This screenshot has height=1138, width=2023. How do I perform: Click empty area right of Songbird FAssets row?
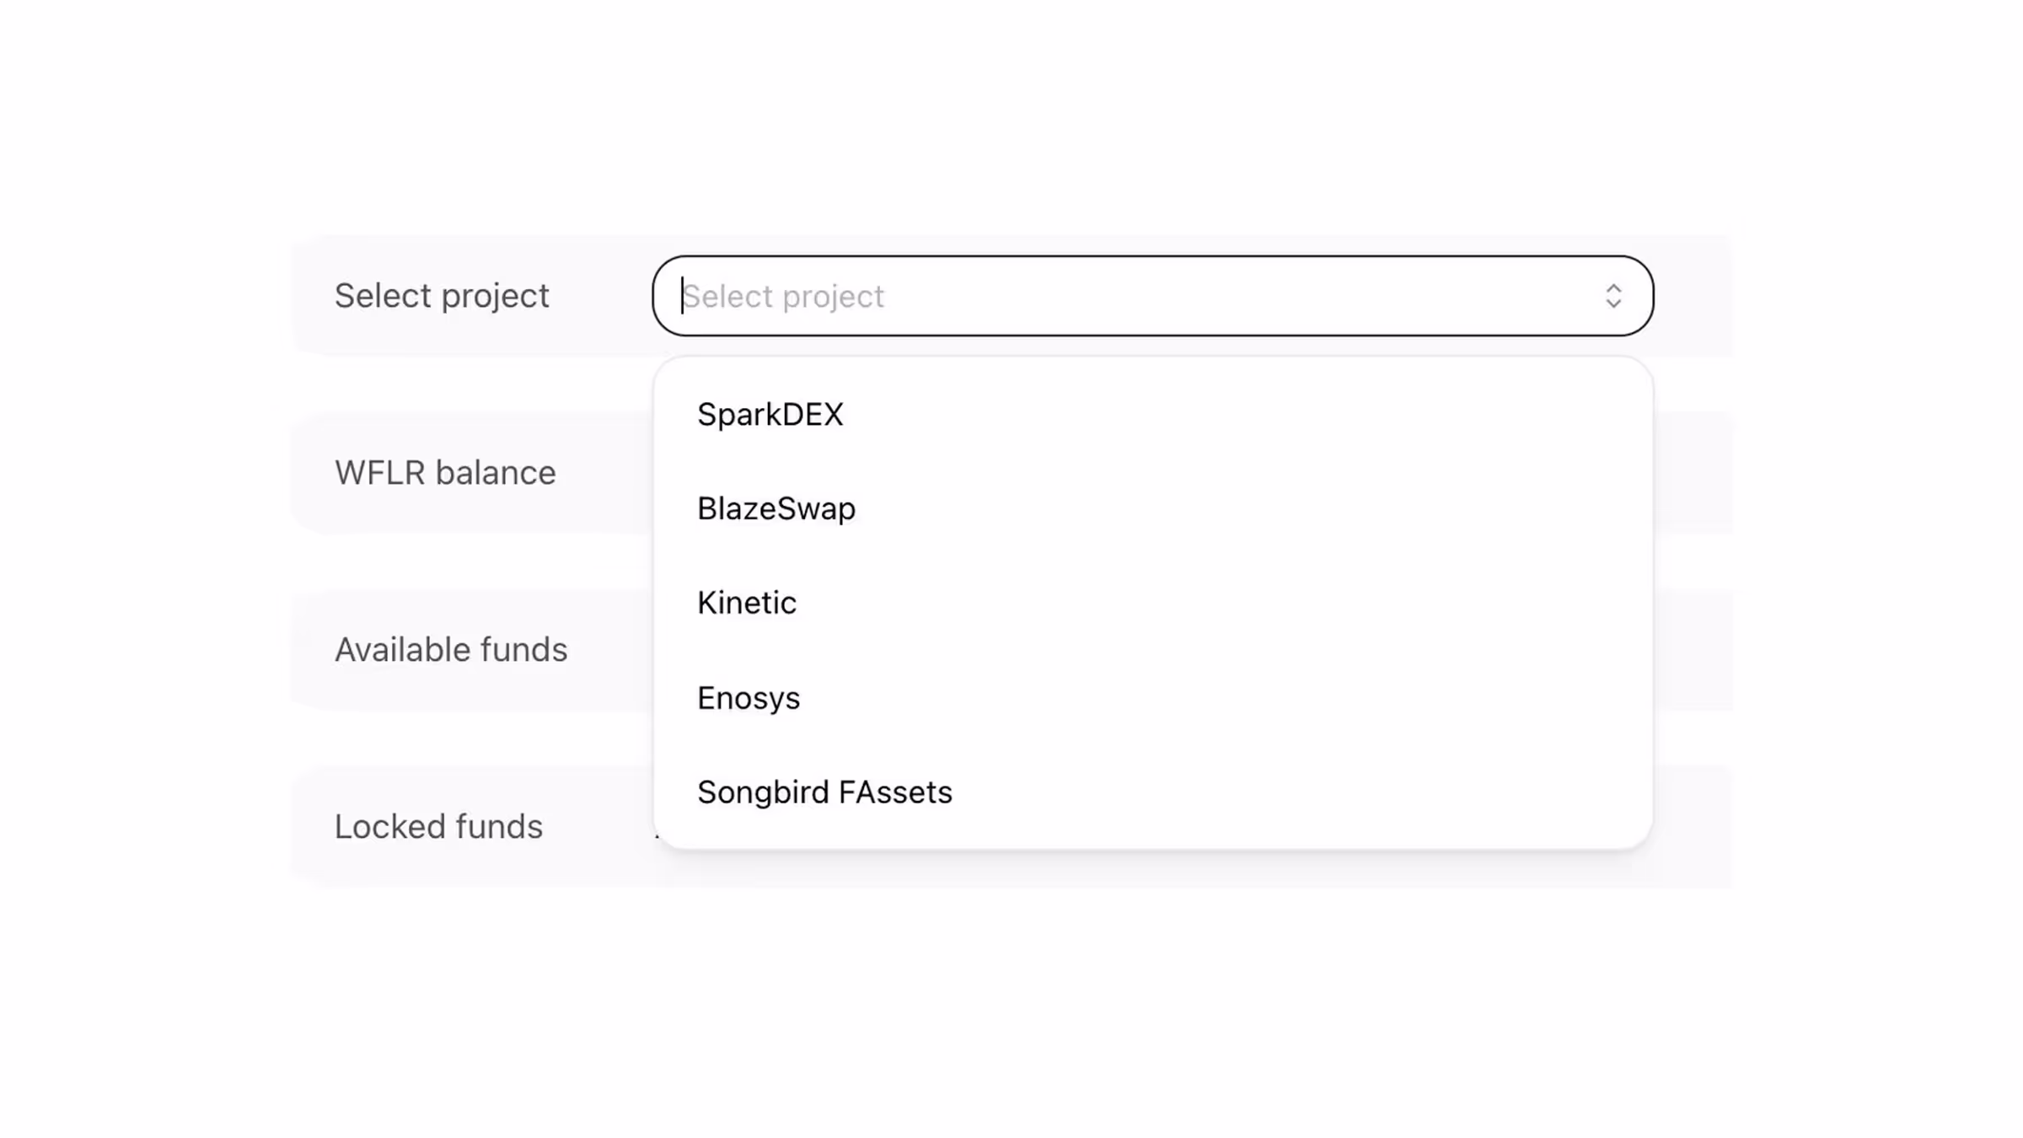click(1307, 792)
